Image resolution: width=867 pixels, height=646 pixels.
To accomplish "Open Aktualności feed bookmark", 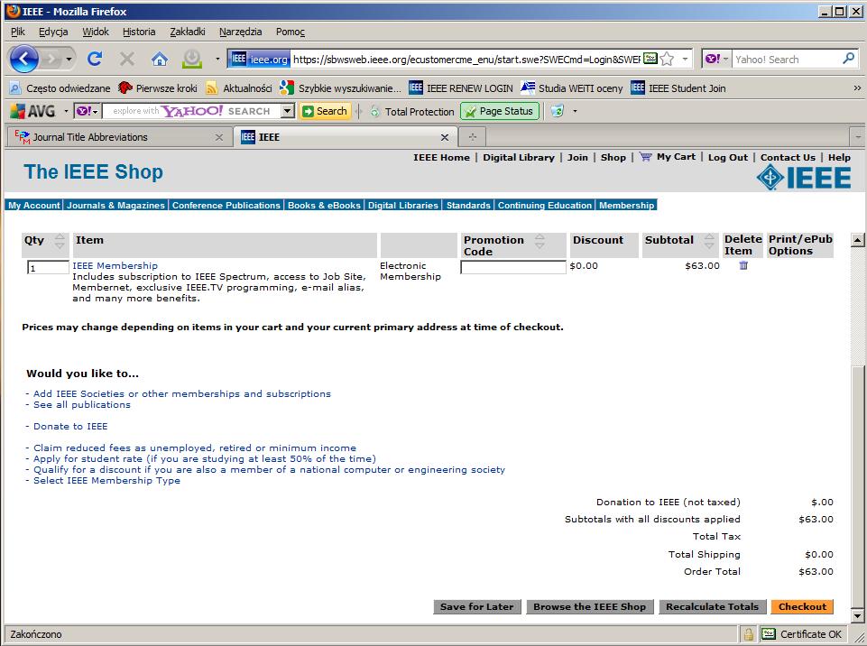I will click(x=238, y=88).
